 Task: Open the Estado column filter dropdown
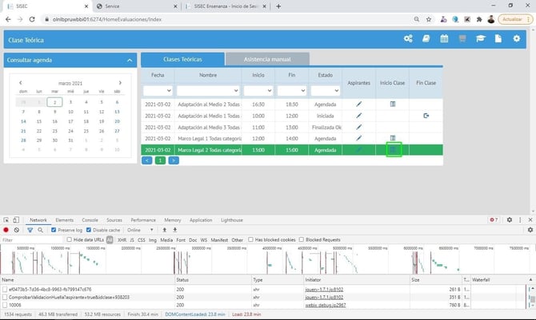coord(325,91)
